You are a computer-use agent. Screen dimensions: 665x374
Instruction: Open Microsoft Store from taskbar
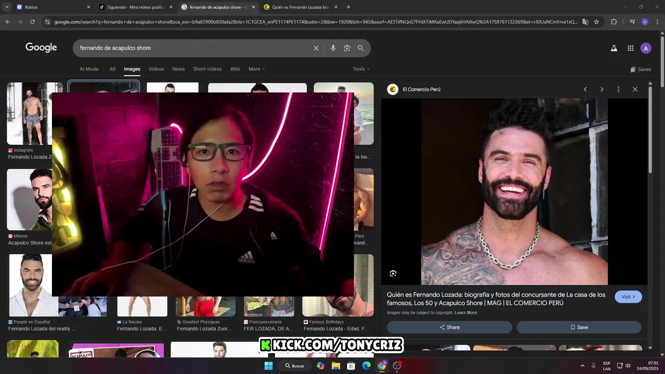click(351, 366)
